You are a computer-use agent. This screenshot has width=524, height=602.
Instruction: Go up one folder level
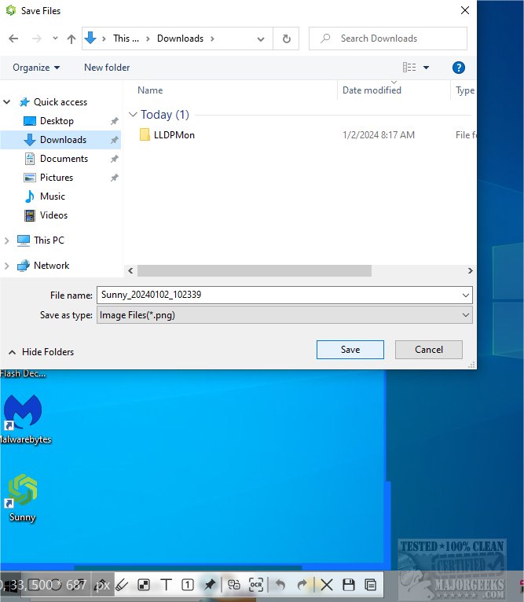[x=71, y=39]
